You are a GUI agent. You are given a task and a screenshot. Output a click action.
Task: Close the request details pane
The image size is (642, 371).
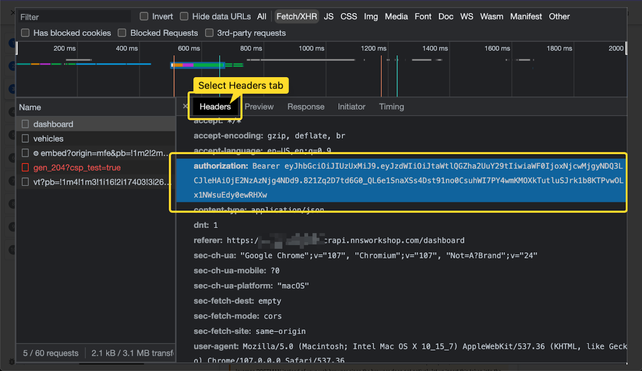[185, 106]
